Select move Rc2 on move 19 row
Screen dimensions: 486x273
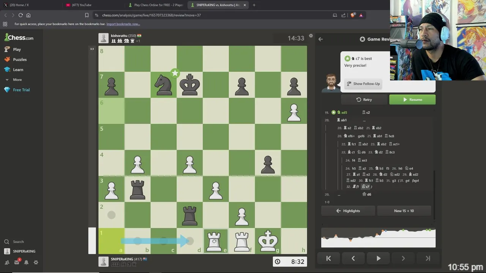tap(366, 113)
